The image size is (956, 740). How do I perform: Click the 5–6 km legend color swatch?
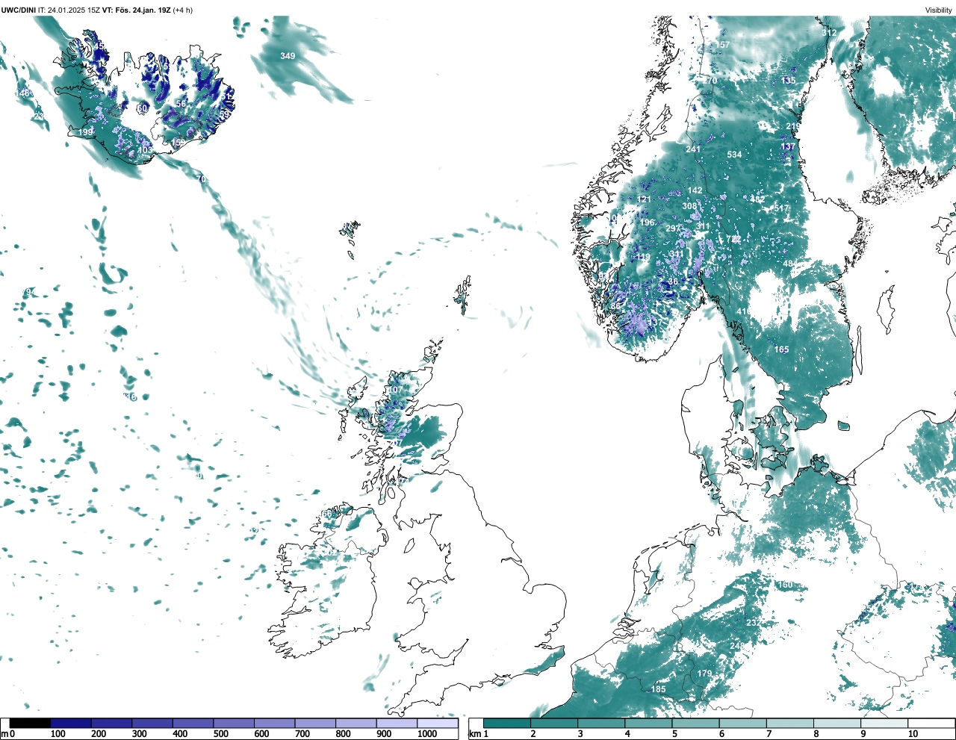click(696, 724)
